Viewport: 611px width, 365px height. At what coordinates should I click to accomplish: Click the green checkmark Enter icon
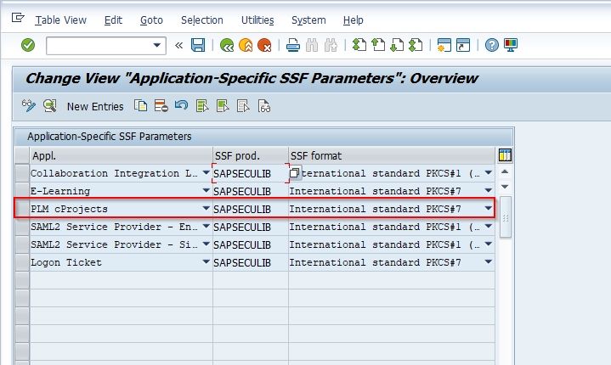coord(28,45)
